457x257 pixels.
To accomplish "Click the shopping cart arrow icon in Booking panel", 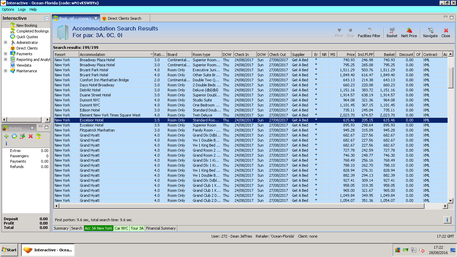I will coord(22,136).
